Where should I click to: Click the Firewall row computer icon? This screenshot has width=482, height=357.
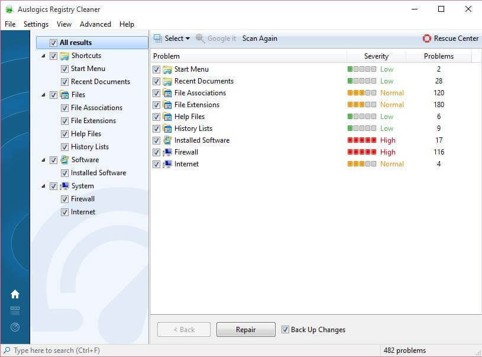tap(167, 152)
